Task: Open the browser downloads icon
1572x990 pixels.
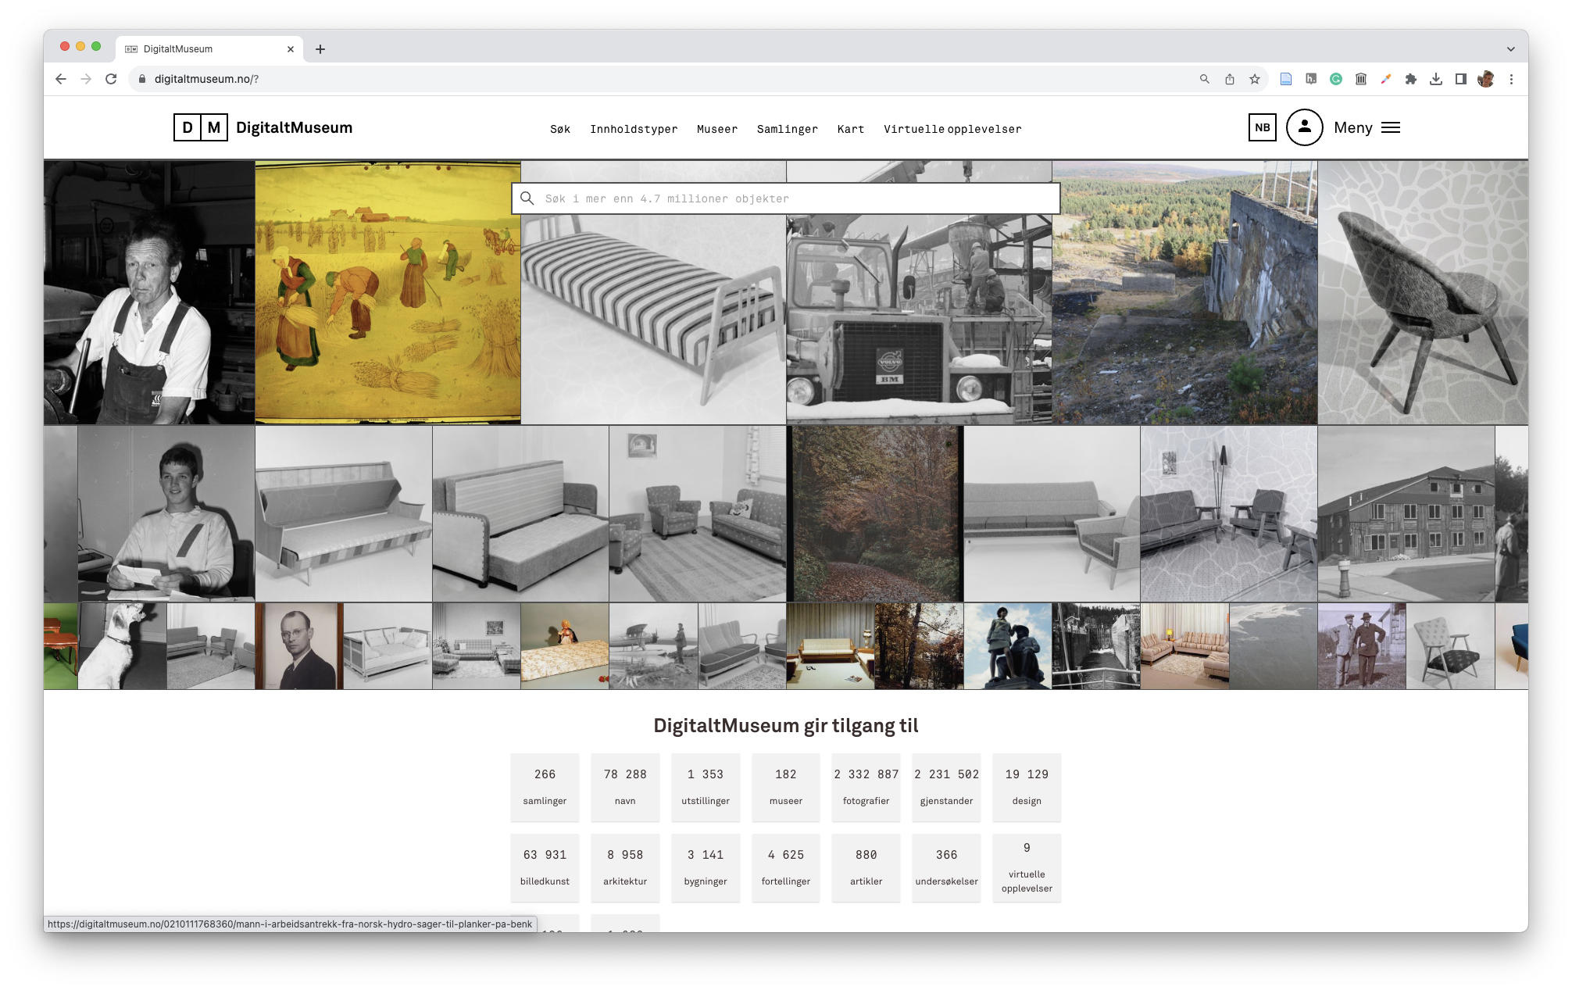Action: coord(1436,79)
